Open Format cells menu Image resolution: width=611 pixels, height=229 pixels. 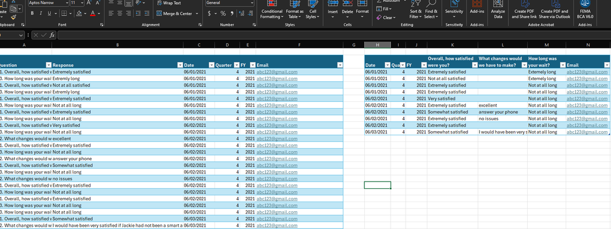(362, 10)
